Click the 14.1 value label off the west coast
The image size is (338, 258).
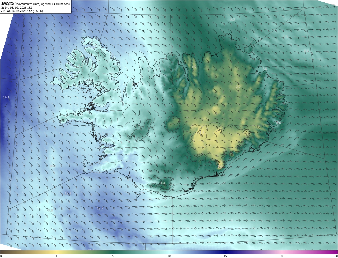click(x=6, y=97)
